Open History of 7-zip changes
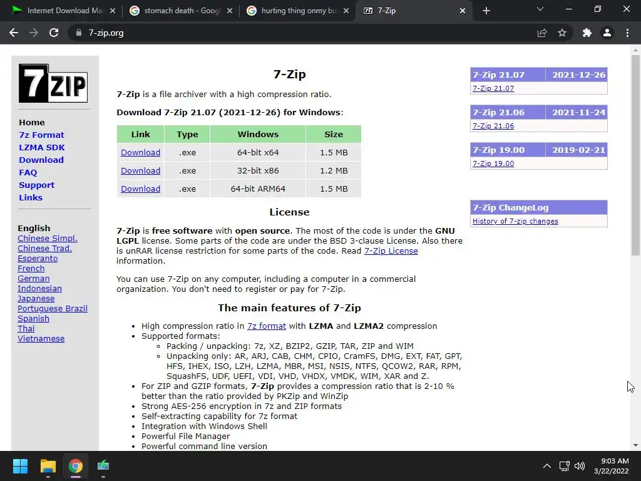The width and height of the screenshot is (641, 481). pos(515,221)
